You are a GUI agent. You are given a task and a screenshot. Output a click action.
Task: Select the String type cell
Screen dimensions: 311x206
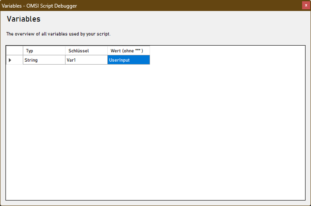tap(44, 60)
